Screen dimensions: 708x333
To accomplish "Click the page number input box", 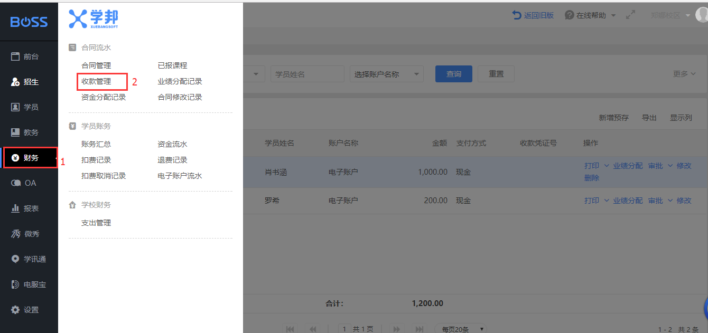I will (x=344, y=329).
